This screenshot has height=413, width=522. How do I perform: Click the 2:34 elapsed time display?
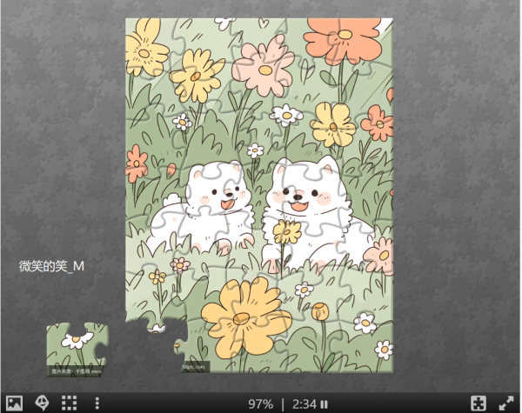304,404
